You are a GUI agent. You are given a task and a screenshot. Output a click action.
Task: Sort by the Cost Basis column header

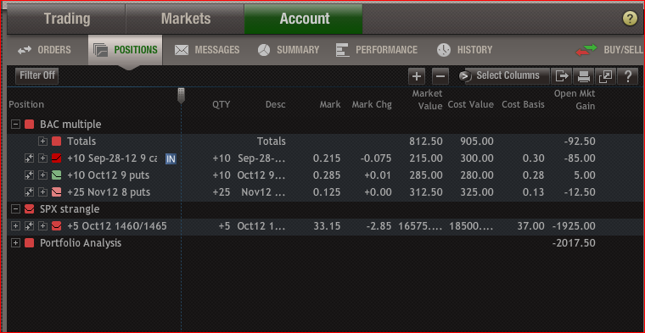[x=524, y=105]
